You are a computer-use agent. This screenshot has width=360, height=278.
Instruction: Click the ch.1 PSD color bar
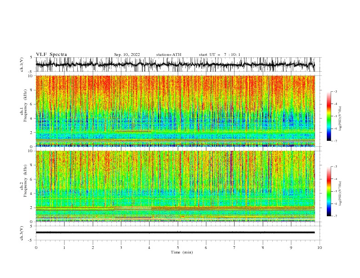[x=329, y=116]
